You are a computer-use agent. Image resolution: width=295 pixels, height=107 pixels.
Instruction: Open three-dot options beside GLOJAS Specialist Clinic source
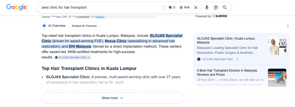click(x=237, y=59)
